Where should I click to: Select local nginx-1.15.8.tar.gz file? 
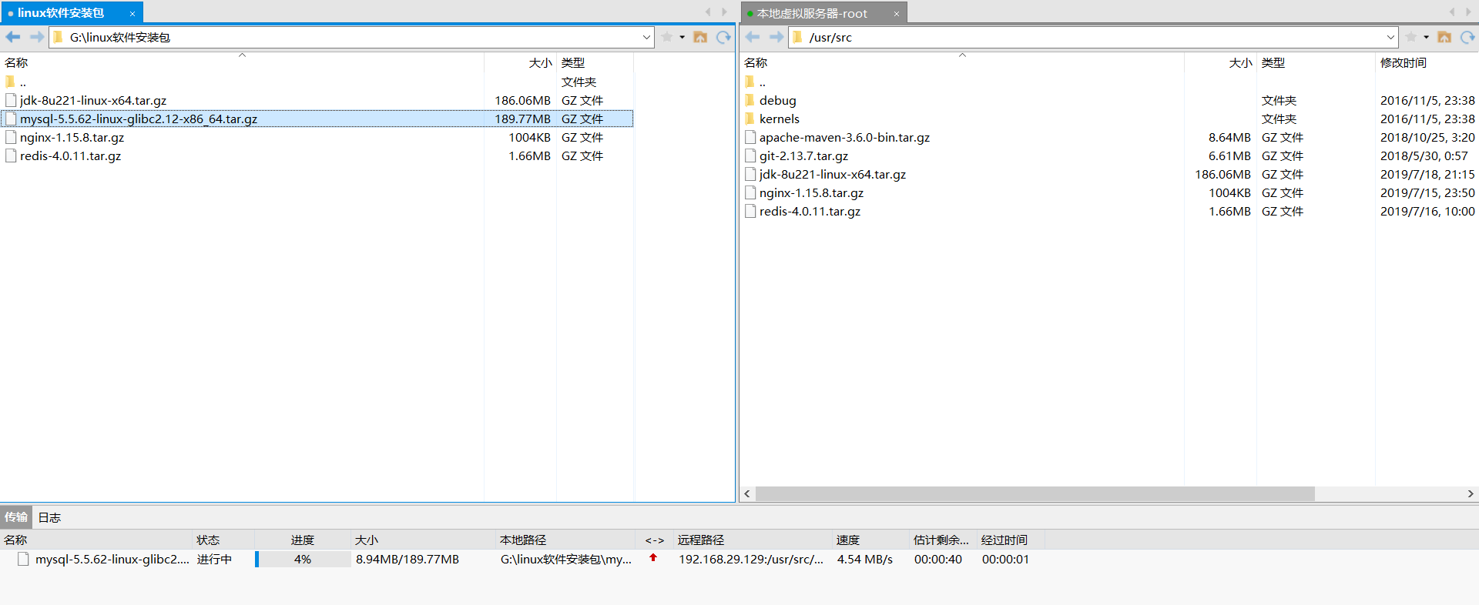pos(72,137)
